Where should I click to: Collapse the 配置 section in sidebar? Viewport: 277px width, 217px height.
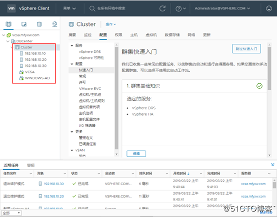point(72,64)
